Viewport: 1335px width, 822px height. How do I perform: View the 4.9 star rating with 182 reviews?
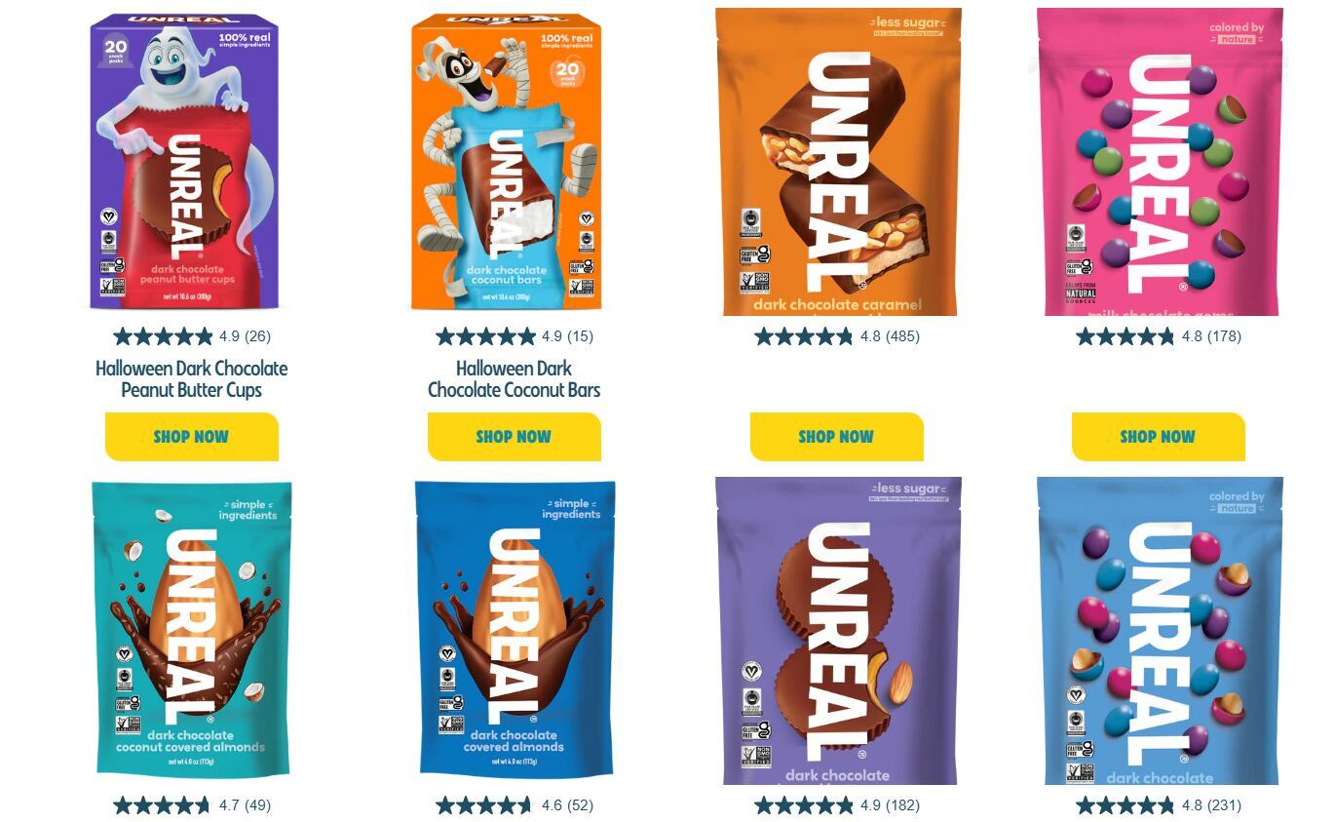point(837,805)
